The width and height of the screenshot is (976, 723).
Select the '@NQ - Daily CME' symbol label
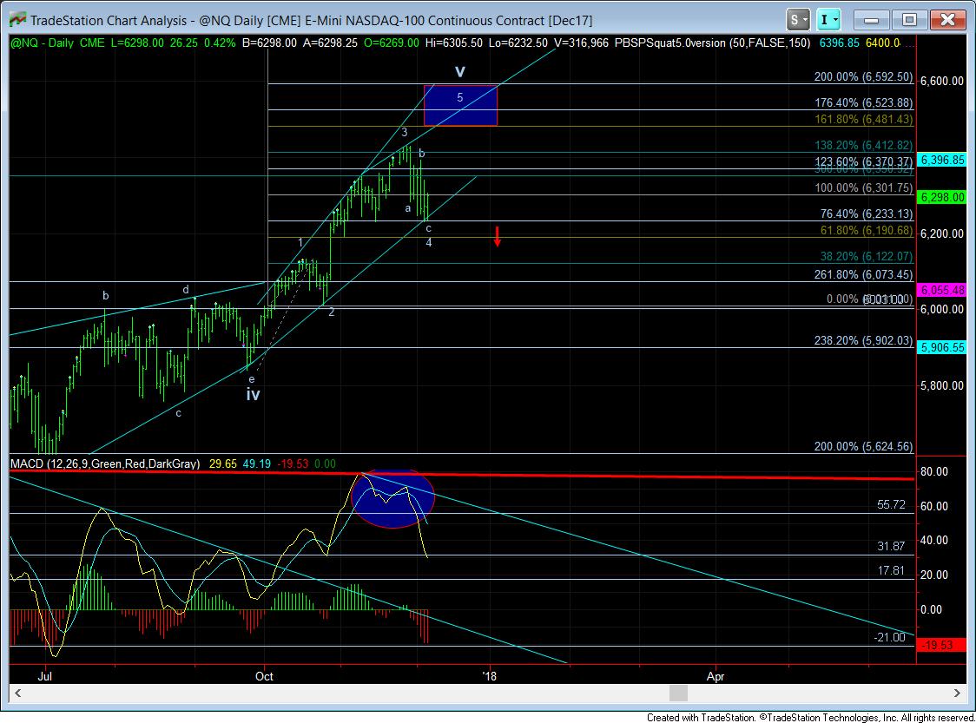[57, 43]
